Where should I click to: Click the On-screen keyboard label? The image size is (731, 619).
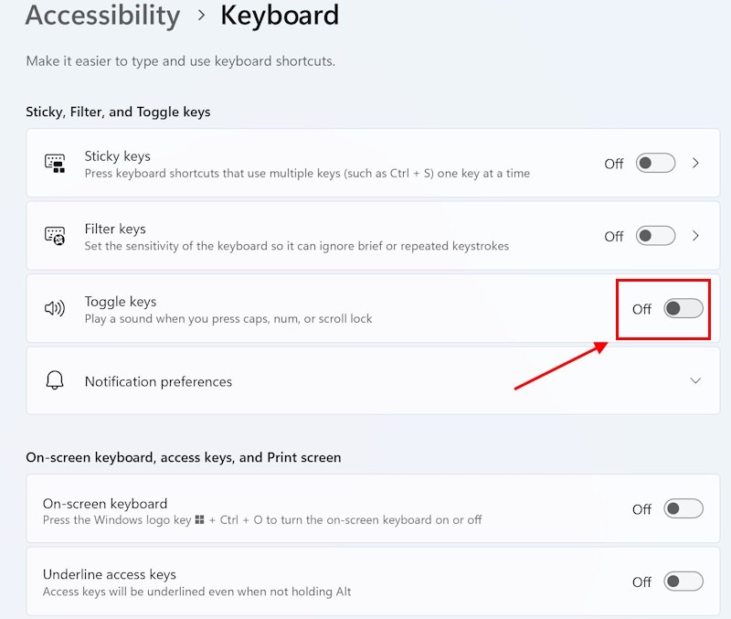[105, 503]
